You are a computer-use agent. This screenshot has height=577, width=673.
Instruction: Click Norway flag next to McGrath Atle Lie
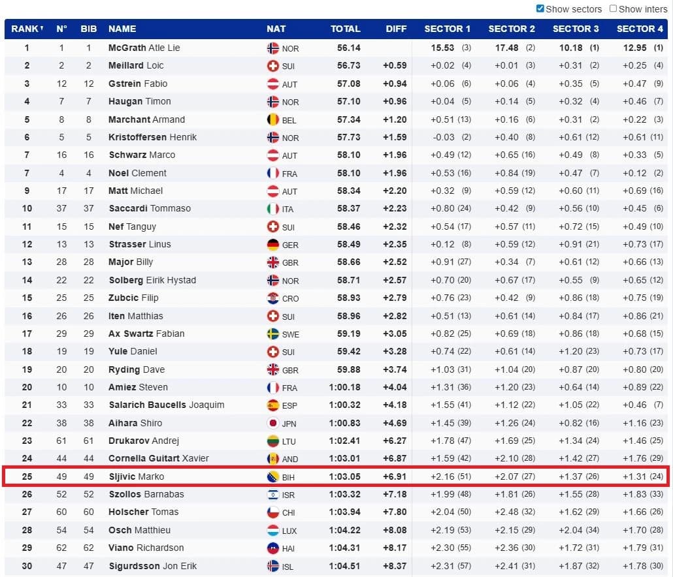[273, 48]
